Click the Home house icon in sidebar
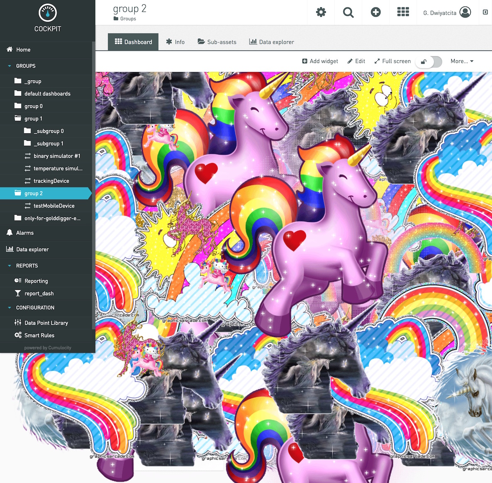Screen dimensions: 492x483 click(10, 49)
